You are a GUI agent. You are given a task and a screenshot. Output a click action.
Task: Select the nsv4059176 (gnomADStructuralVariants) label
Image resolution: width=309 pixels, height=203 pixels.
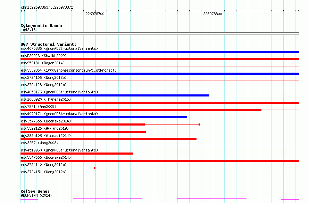click(59, 92)
